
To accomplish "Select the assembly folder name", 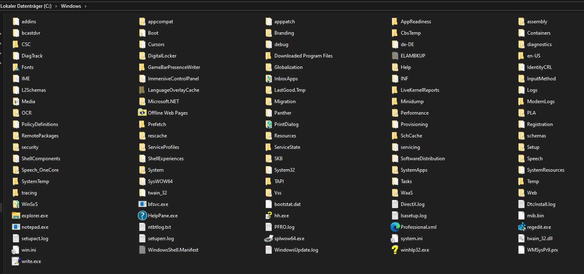I will point(537,22).
